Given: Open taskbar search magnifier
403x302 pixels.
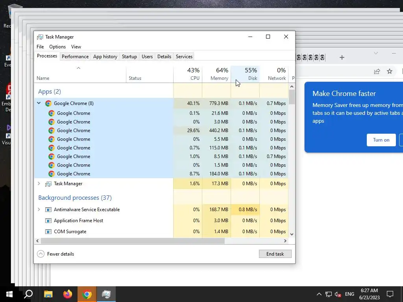Looking at the screenshot, I should coord(28,294).
